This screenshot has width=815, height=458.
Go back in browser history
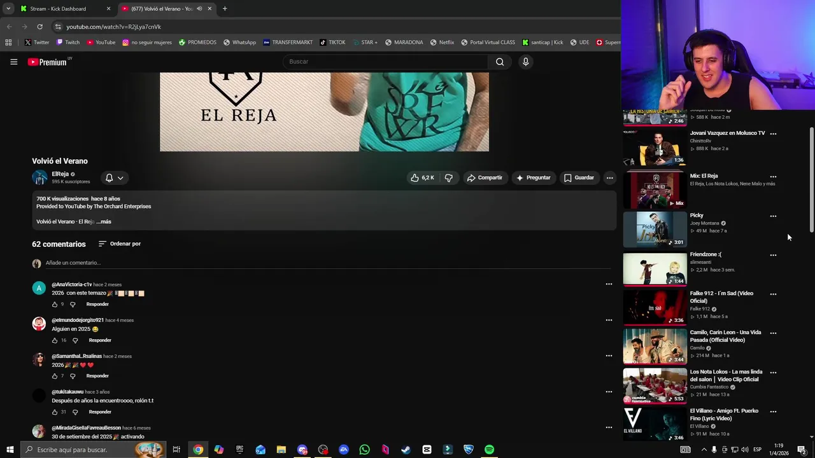9,27
